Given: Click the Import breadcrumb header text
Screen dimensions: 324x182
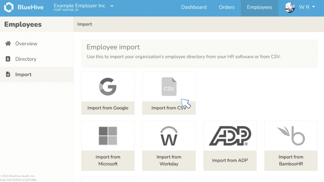Looking at the screenshot, I should click(85, 24).
